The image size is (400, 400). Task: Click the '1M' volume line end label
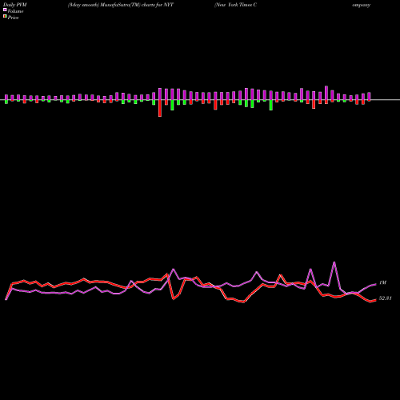[382, 282]
